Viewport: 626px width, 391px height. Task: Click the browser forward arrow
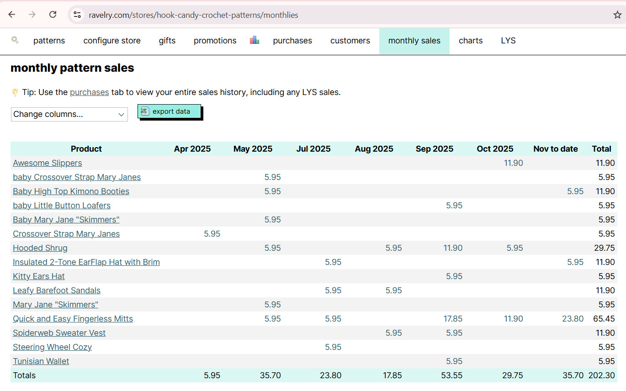[32, 15]
